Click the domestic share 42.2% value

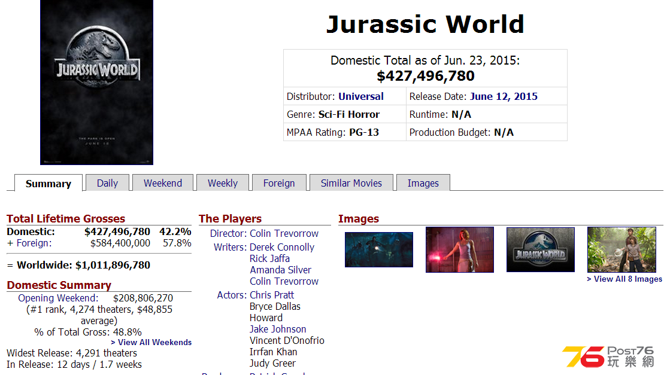coord(175,231)
